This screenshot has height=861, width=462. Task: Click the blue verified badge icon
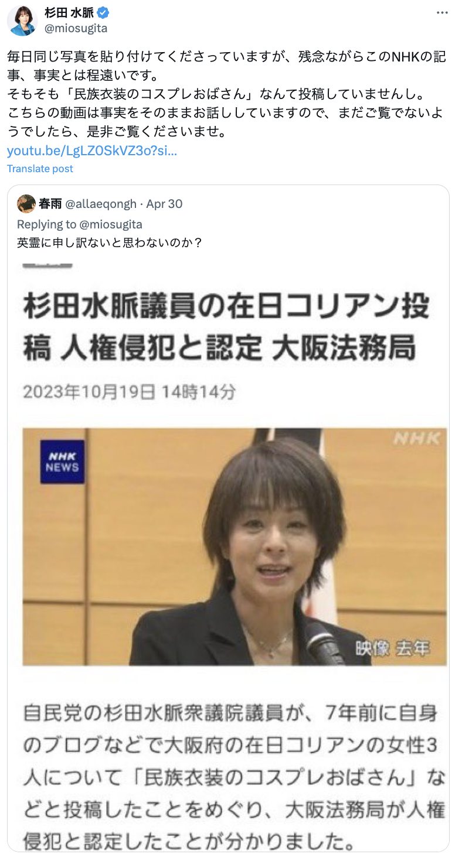[x=101, y=13]
